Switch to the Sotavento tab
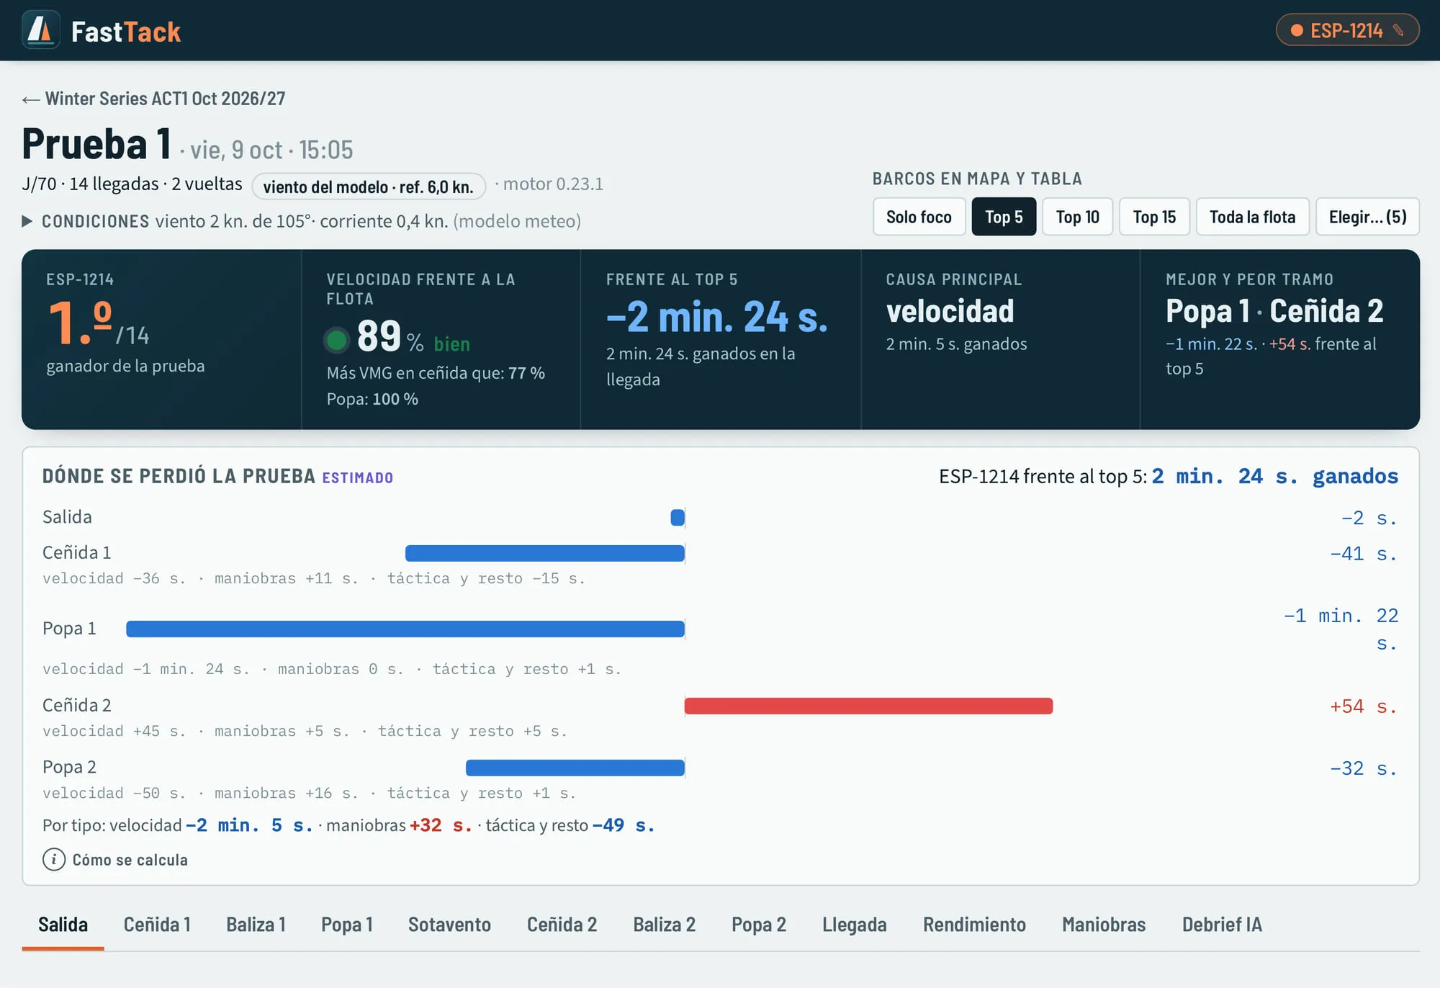The width and height of the screenshot is (1440, 988). tap(449, 925)
